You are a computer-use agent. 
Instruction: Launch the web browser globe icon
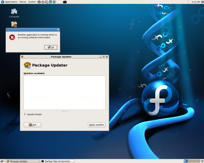click(x=39, y=2)
